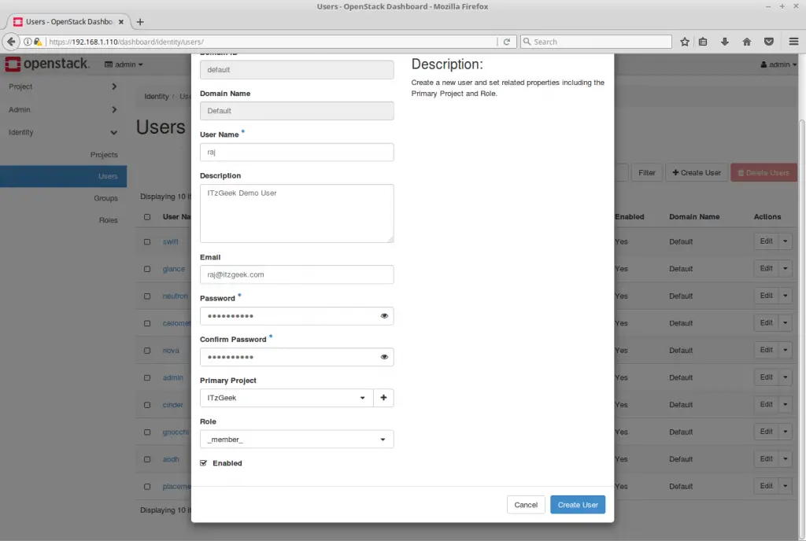Click the + Create User toolbar button
This screenshot has height=541, width=806.
tap(697, 172)
